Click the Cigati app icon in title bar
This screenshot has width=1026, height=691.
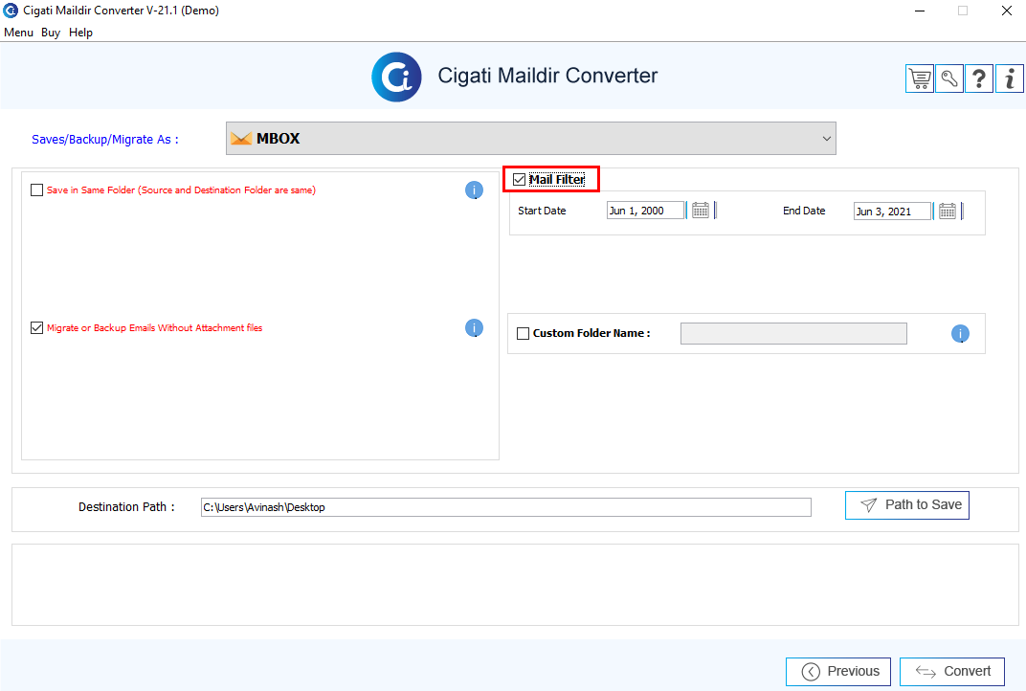click(x=11, y=11)
